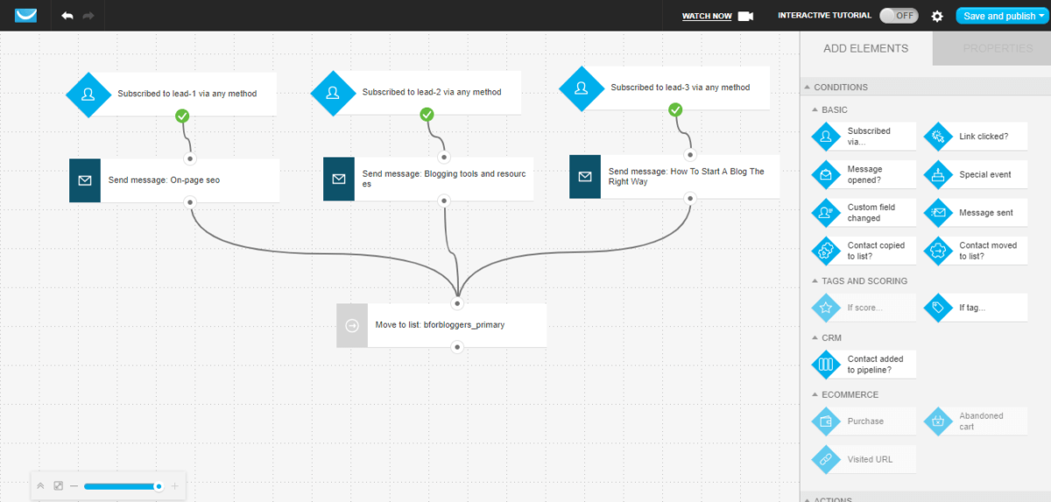
Task: Click the zoom slider track
Action: pos(123,486)
